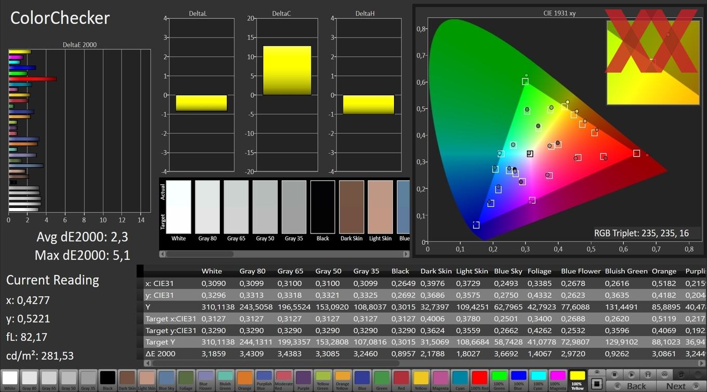Select the Blue swatch left of Green
The height and width of the screenshot is (392, 707).
[x=362, y=380]
